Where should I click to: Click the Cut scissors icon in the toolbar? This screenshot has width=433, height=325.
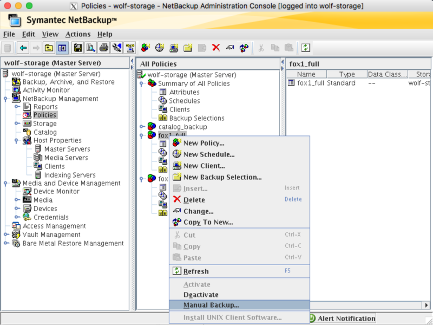pos(261,48)
